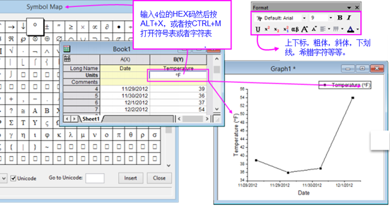Viewport: 390px width, 207px height.
Task: Select the circled times ⊗ symbol
Action: pos(35,39)
